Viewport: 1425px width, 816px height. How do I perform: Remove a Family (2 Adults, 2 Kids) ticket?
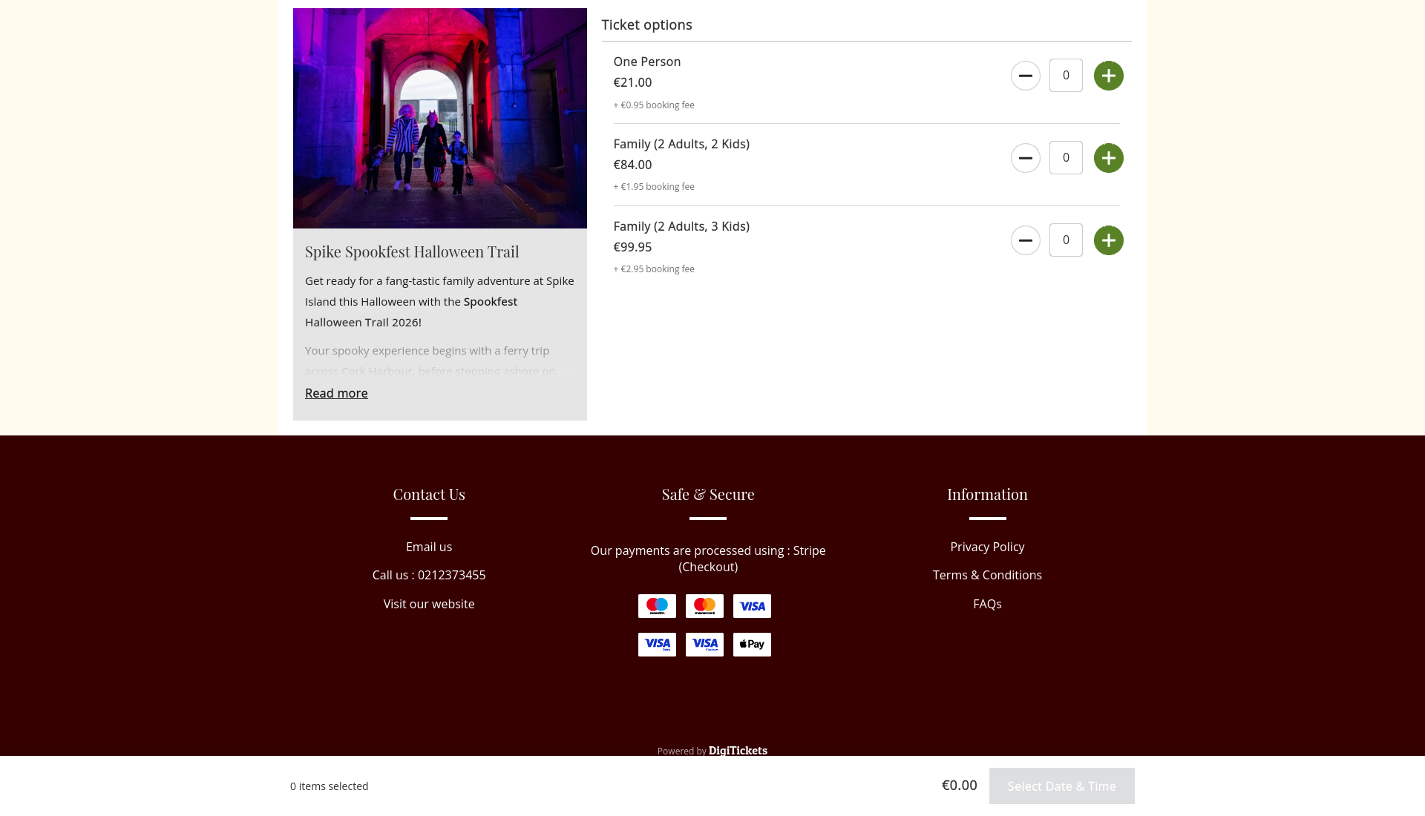click(1025, 158)
